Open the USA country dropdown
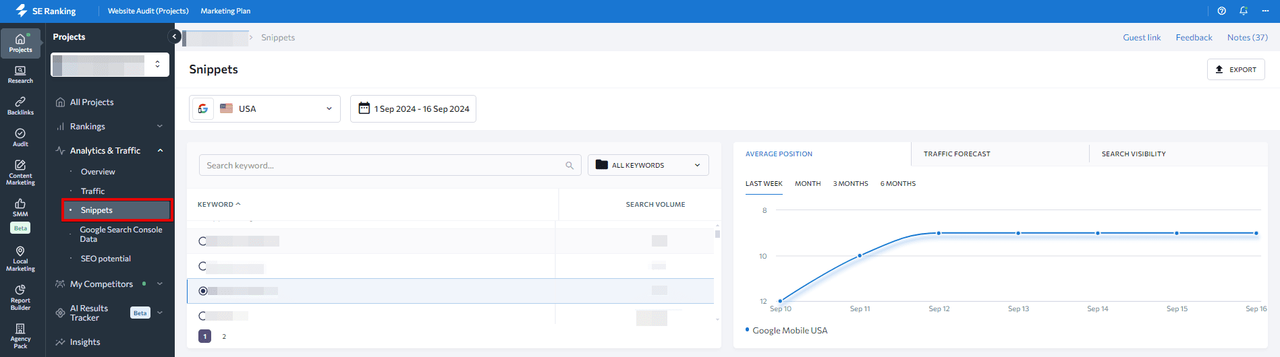This screenshot has height=357, width=1280. 265,108
